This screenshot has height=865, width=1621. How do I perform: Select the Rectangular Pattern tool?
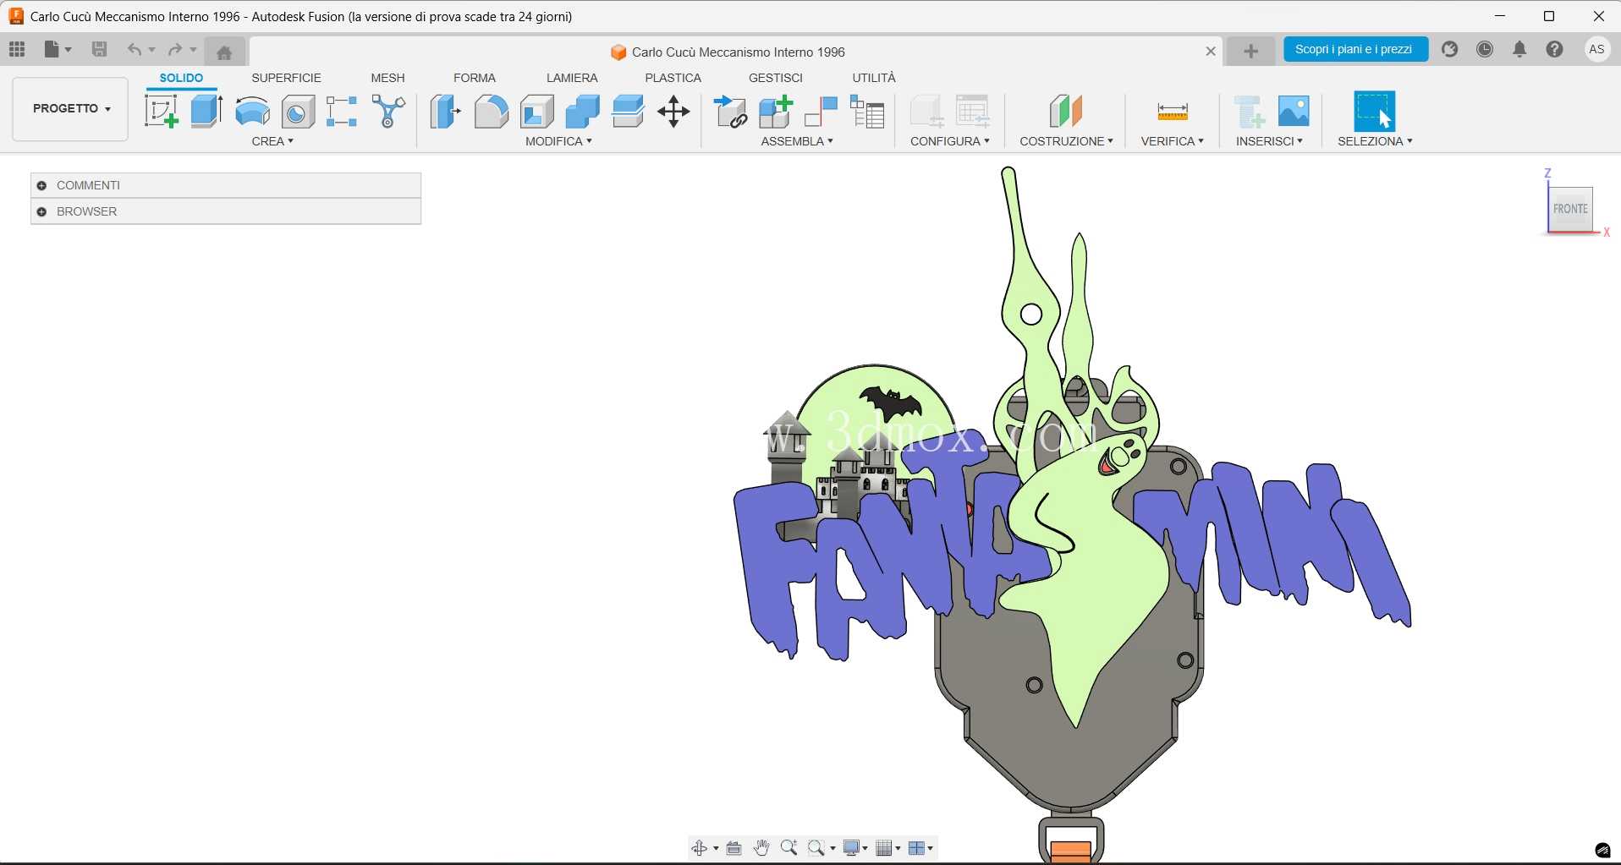coord(342,111)
